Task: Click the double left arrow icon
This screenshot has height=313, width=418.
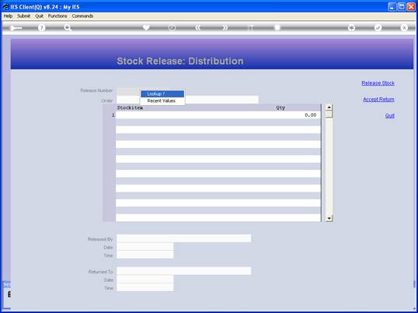Action: pyautogui.click(x=198, y=28)
